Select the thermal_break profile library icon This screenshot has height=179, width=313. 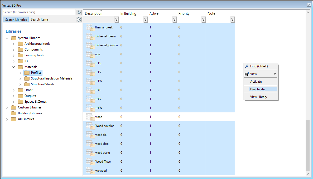tap(90, 28)
